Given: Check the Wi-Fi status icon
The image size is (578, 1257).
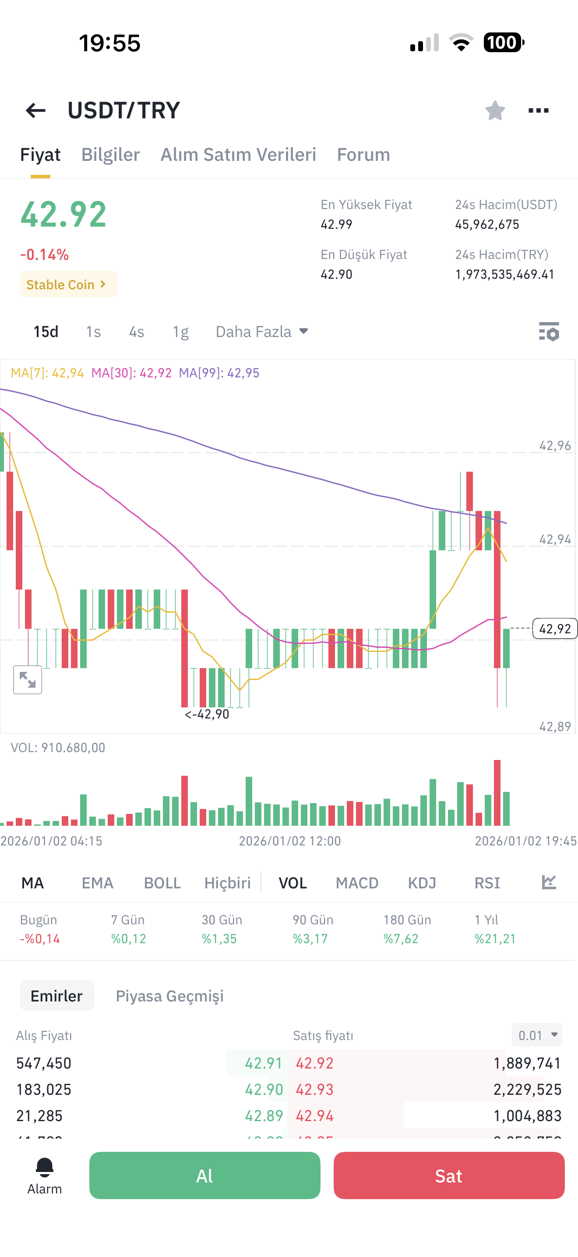Looking at the screenshot, I should (461, 43).
